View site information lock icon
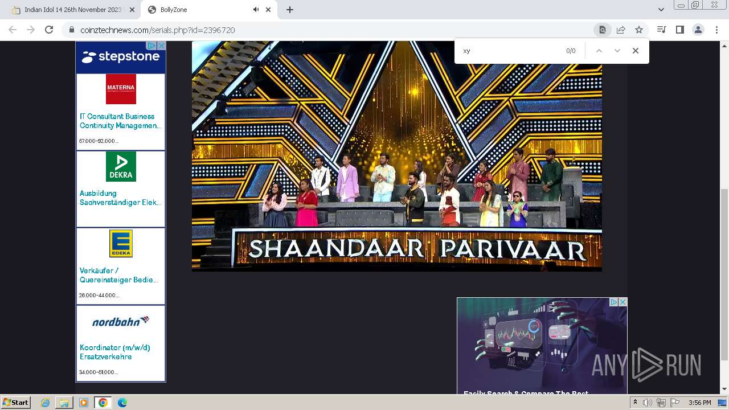729x410 pixels. [71, 30]
